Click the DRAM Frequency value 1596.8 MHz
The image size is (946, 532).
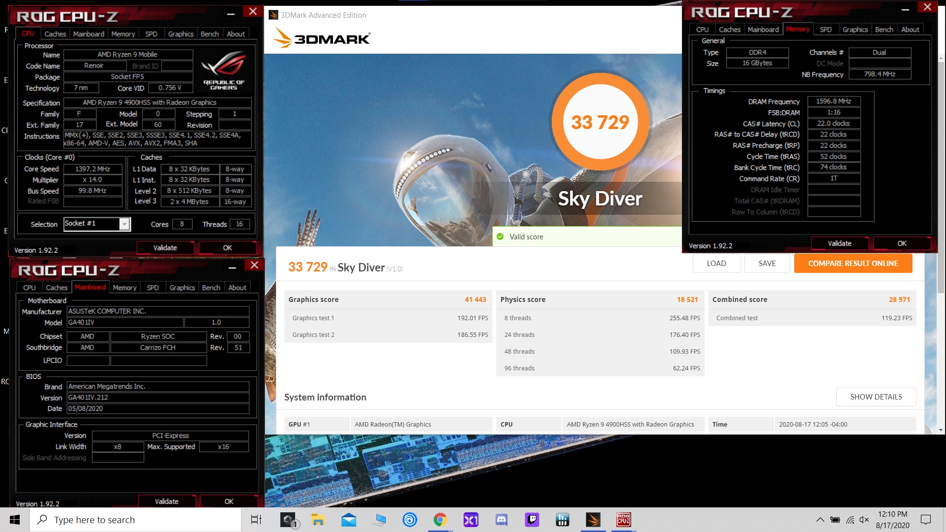834,101
